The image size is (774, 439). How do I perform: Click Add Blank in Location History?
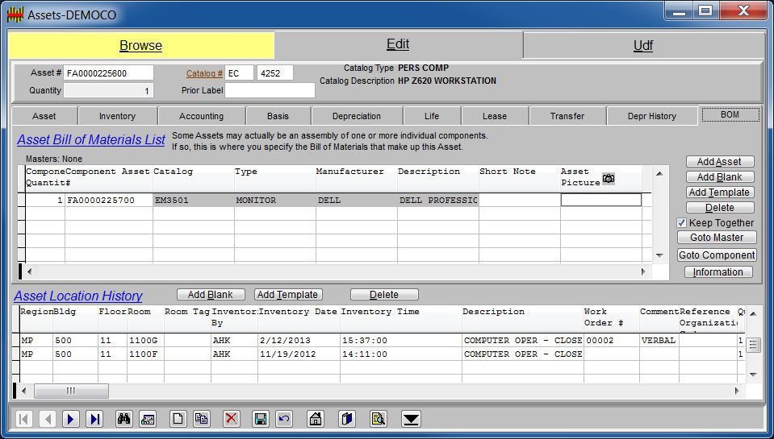tap(211, 295)
